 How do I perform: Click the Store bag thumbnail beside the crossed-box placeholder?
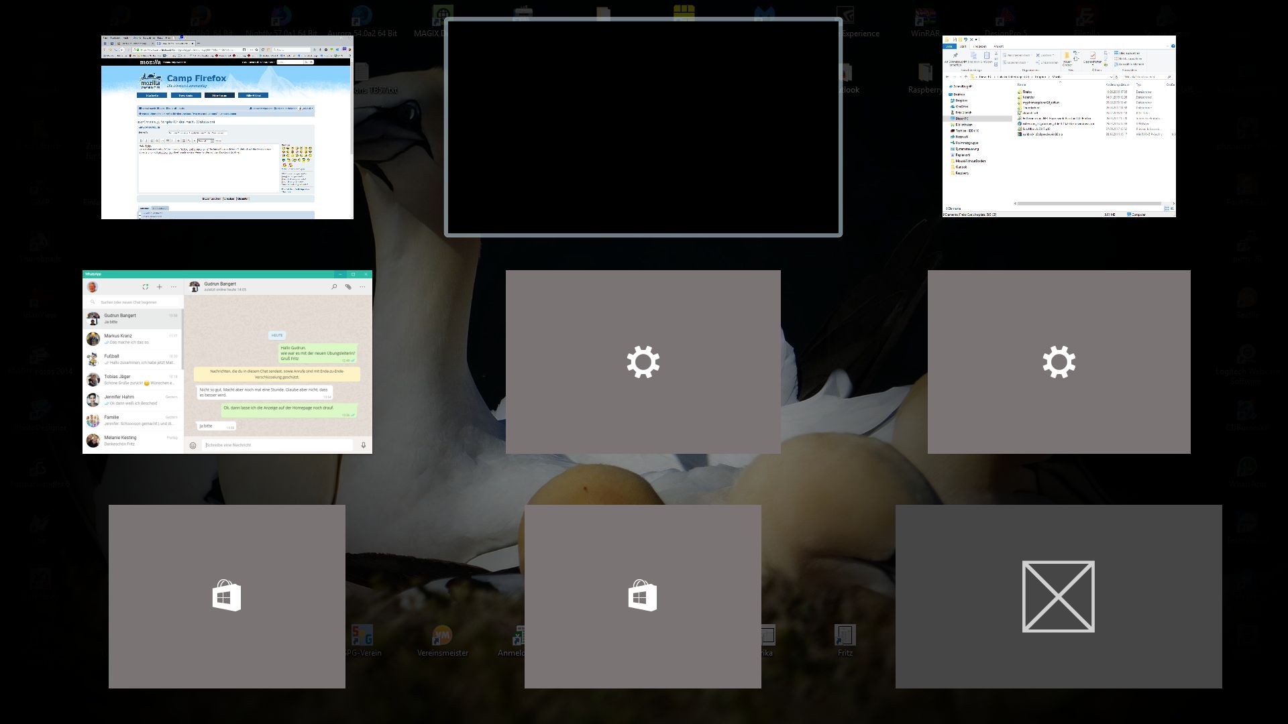pyautogui.click(x=643, y=596)
